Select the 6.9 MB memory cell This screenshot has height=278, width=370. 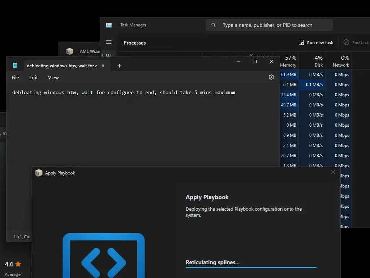[x=289, y=135]
